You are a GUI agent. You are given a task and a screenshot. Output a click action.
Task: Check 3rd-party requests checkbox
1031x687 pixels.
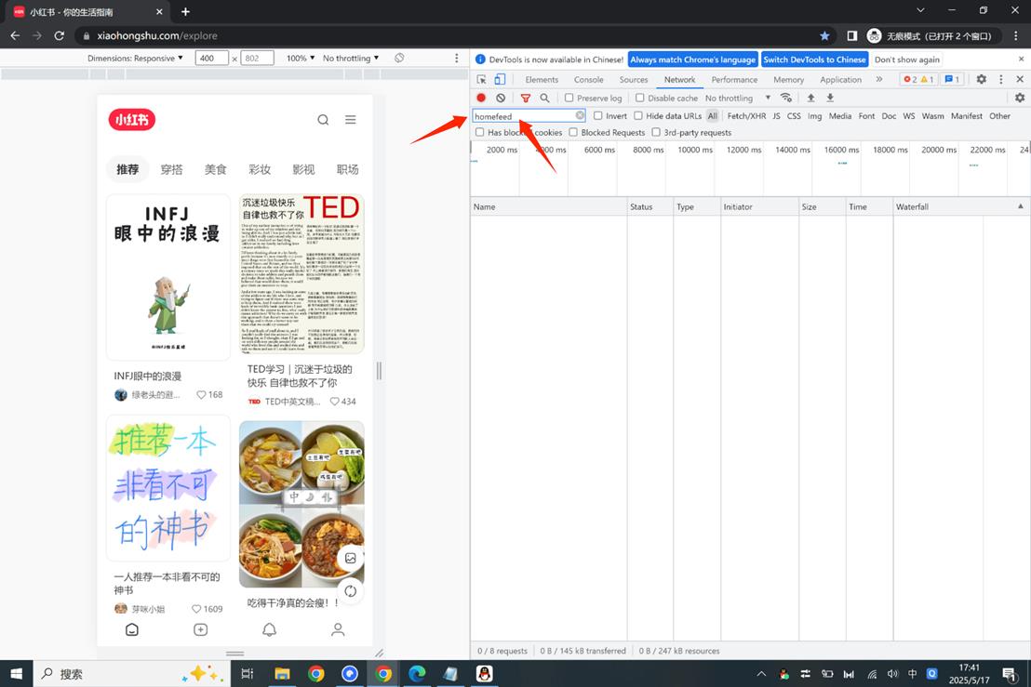coord(656,132)
